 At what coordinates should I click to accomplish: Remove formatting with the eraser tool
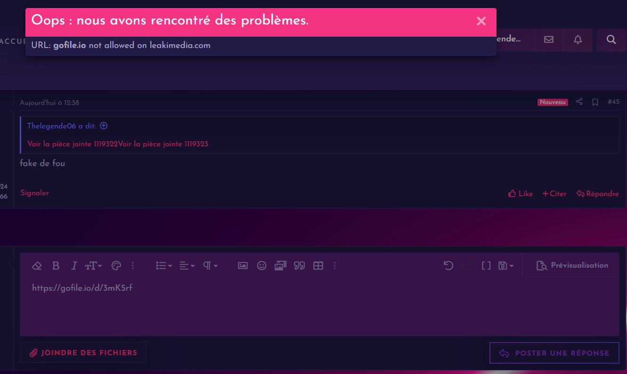pyautogui.click(x=37, y=265)
